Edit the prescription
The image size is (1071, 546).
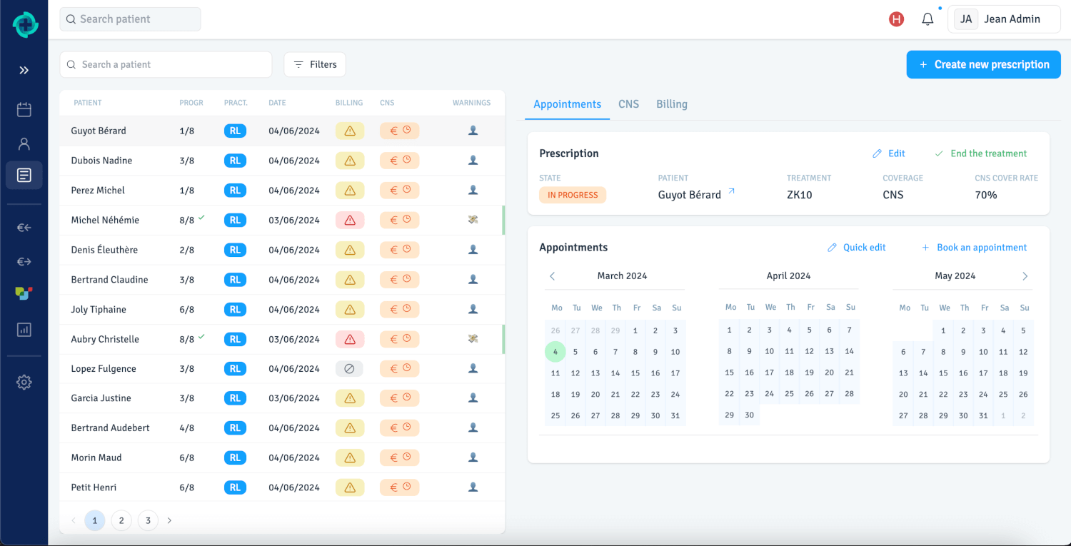coord(889,153)
